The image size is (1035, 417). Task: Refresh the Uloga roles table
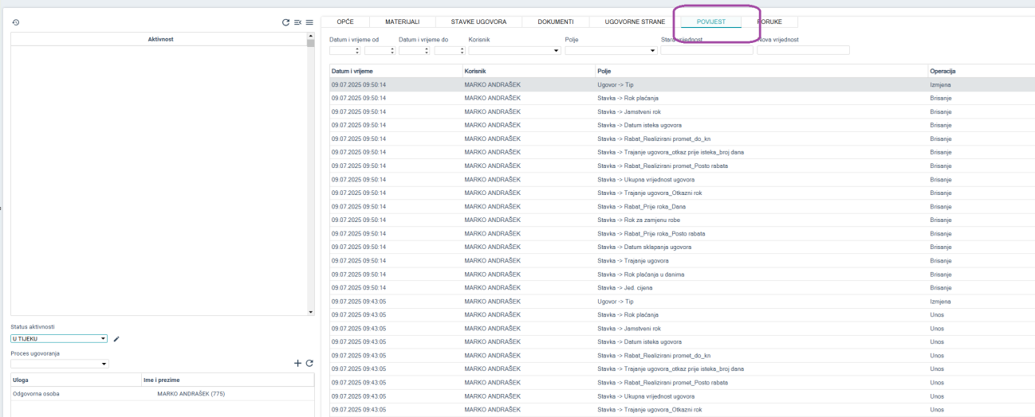coord(309,363)
